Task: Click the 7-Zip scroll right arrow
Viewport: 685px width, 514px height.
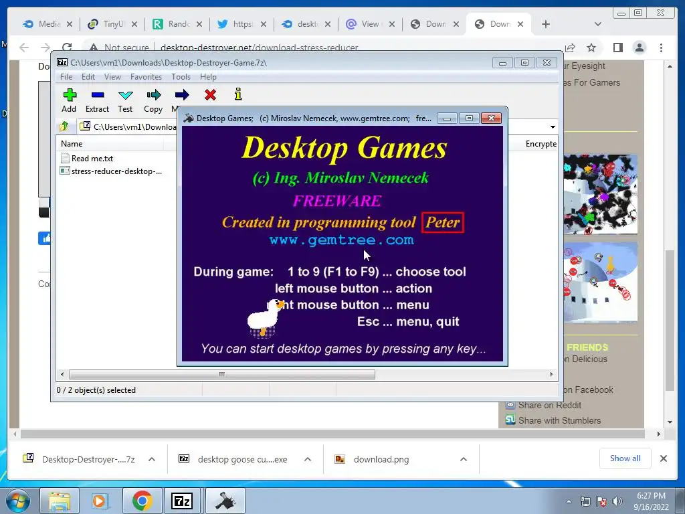Action: click(x=551, y=375)
